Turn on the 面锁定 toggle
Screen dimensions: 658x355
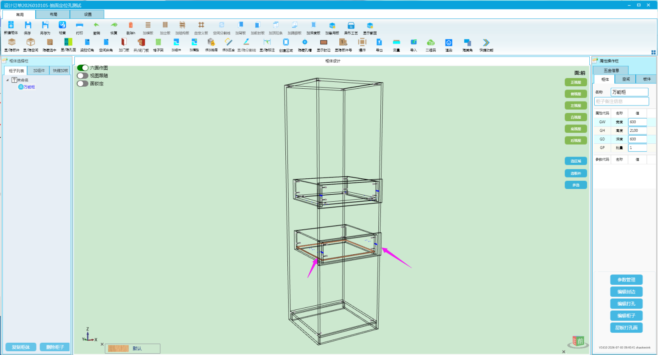click(x=83, y=83)
